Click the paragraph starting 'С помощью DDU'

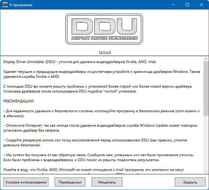coord(98,89)
